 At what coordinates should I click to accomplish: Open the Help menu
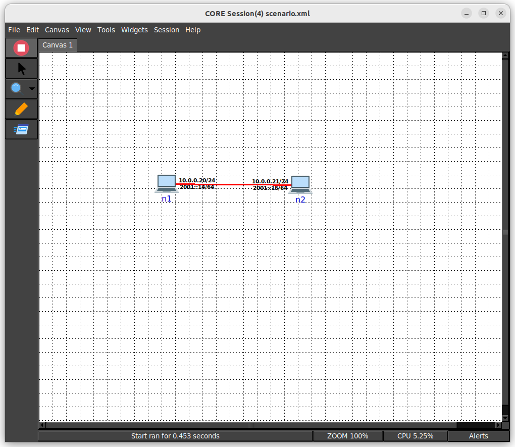(x=193, y=30)
